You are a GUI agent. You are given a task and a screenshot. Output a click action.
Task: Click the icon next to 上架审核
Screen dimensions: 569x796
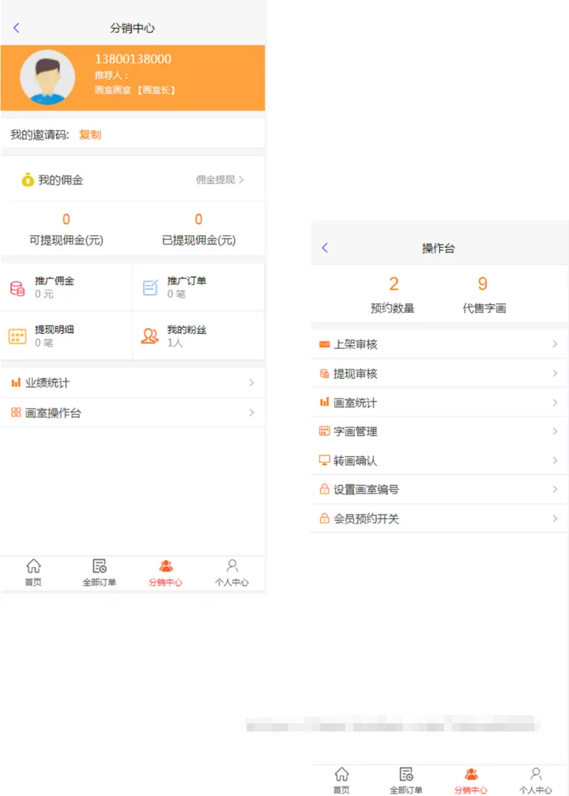pos(324,345)
